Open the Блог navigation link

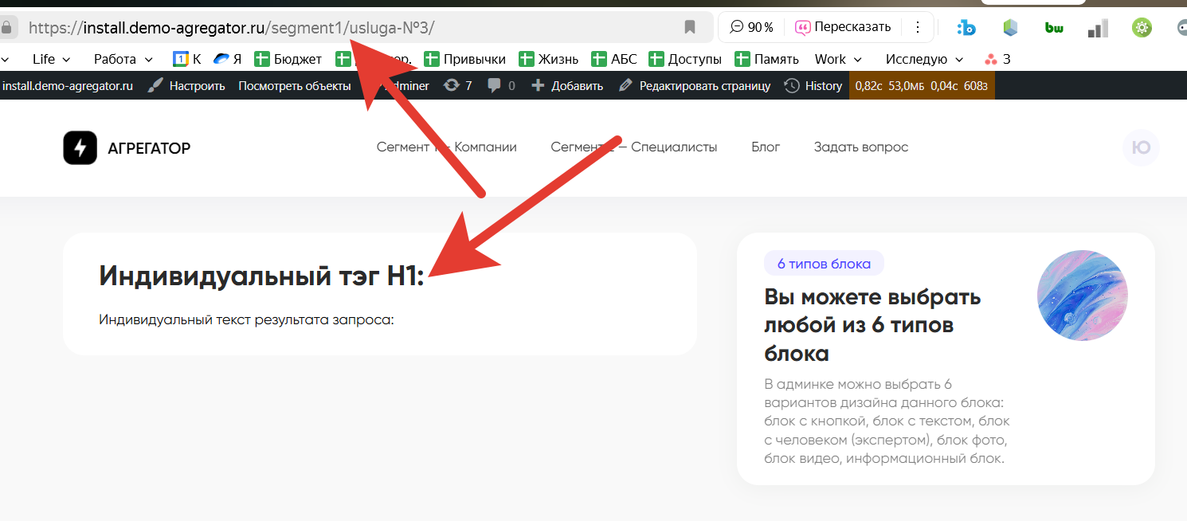click(x=766, y=147)
